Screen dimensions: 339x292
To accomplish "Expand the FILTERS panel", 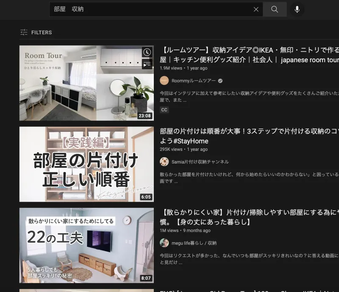I will 42,32.
